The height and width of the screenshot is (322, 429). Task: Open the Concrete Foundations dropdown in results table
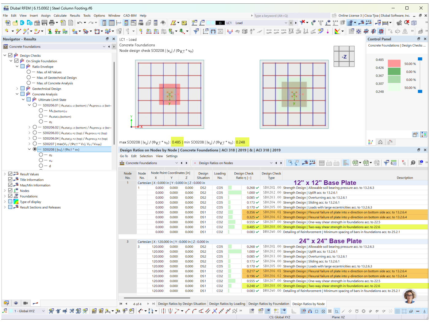click(x=177, y=163)
